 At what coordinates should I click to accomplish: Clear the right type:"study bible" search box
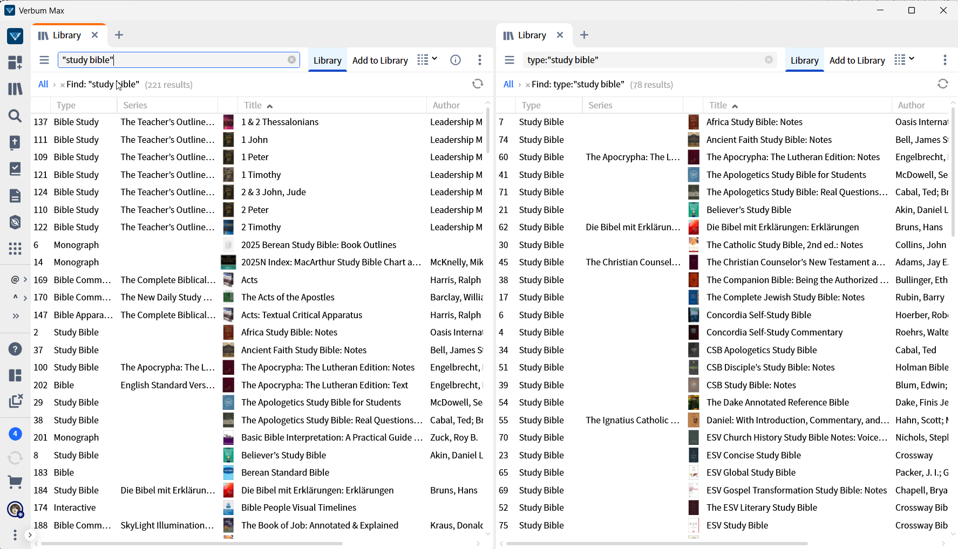(769, 60)
